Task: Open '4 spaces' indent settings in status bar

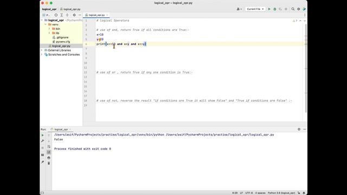Action: [x=260, y=193]
